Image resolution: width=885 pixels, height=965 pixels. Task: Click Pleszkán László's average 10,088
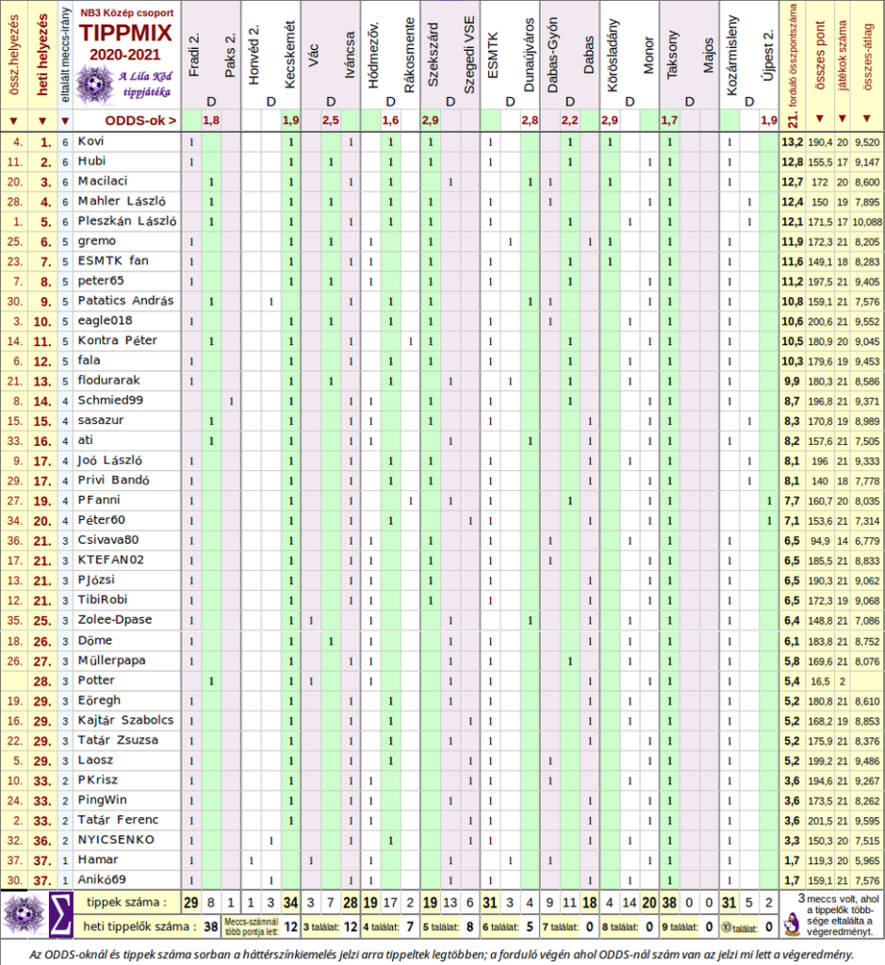click(x=867, y=222)
